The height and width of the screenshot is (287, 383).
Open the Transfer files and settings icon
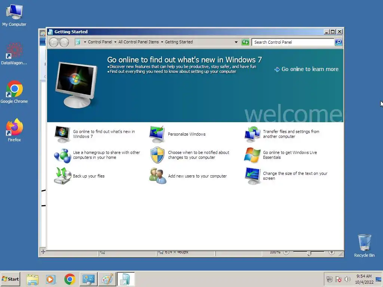click(252, 134)
